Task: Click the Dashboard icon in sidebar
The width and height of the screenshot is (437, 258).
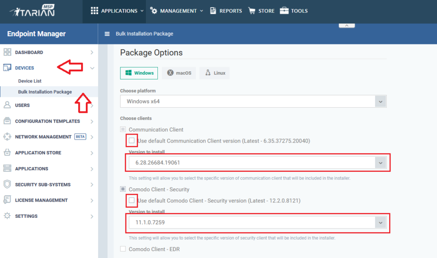Action: coord(7,52)
